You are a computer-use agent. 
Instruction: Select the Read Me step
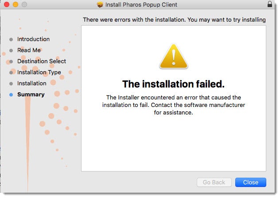[x=29, y=50]
